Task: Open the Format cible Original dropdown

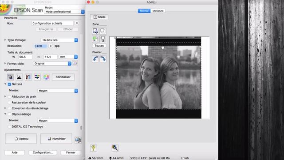Action: pyautogui.click(x=52, y=64)
